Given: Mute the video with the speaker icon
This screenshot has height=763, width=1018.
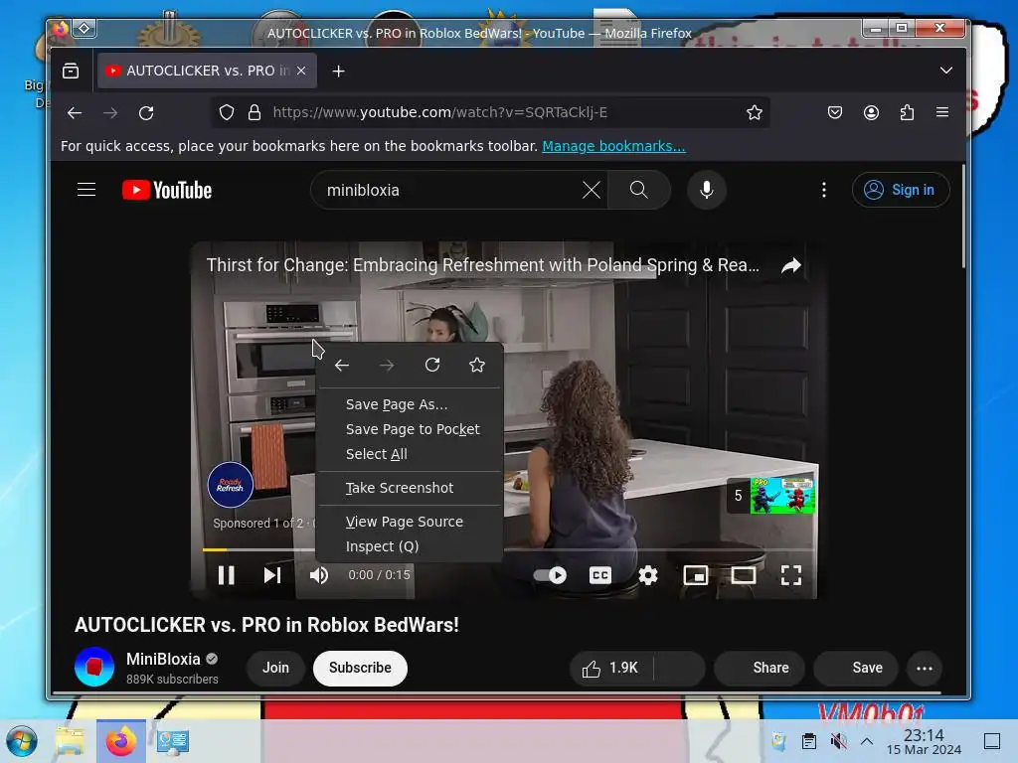Looking at the screenshot, I should click(319, 575).
